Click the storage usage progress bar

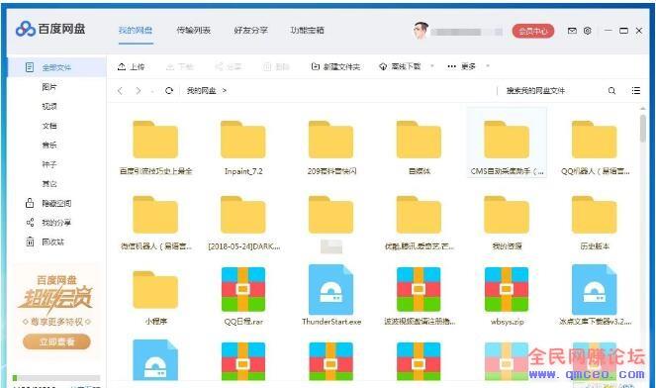[56, 377]
